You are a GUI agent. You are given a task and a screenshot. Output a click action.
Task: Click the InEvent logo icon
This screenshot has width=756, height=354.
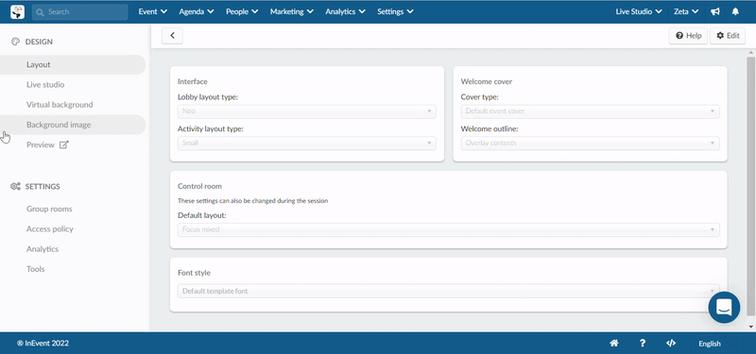tap(17, 11)
